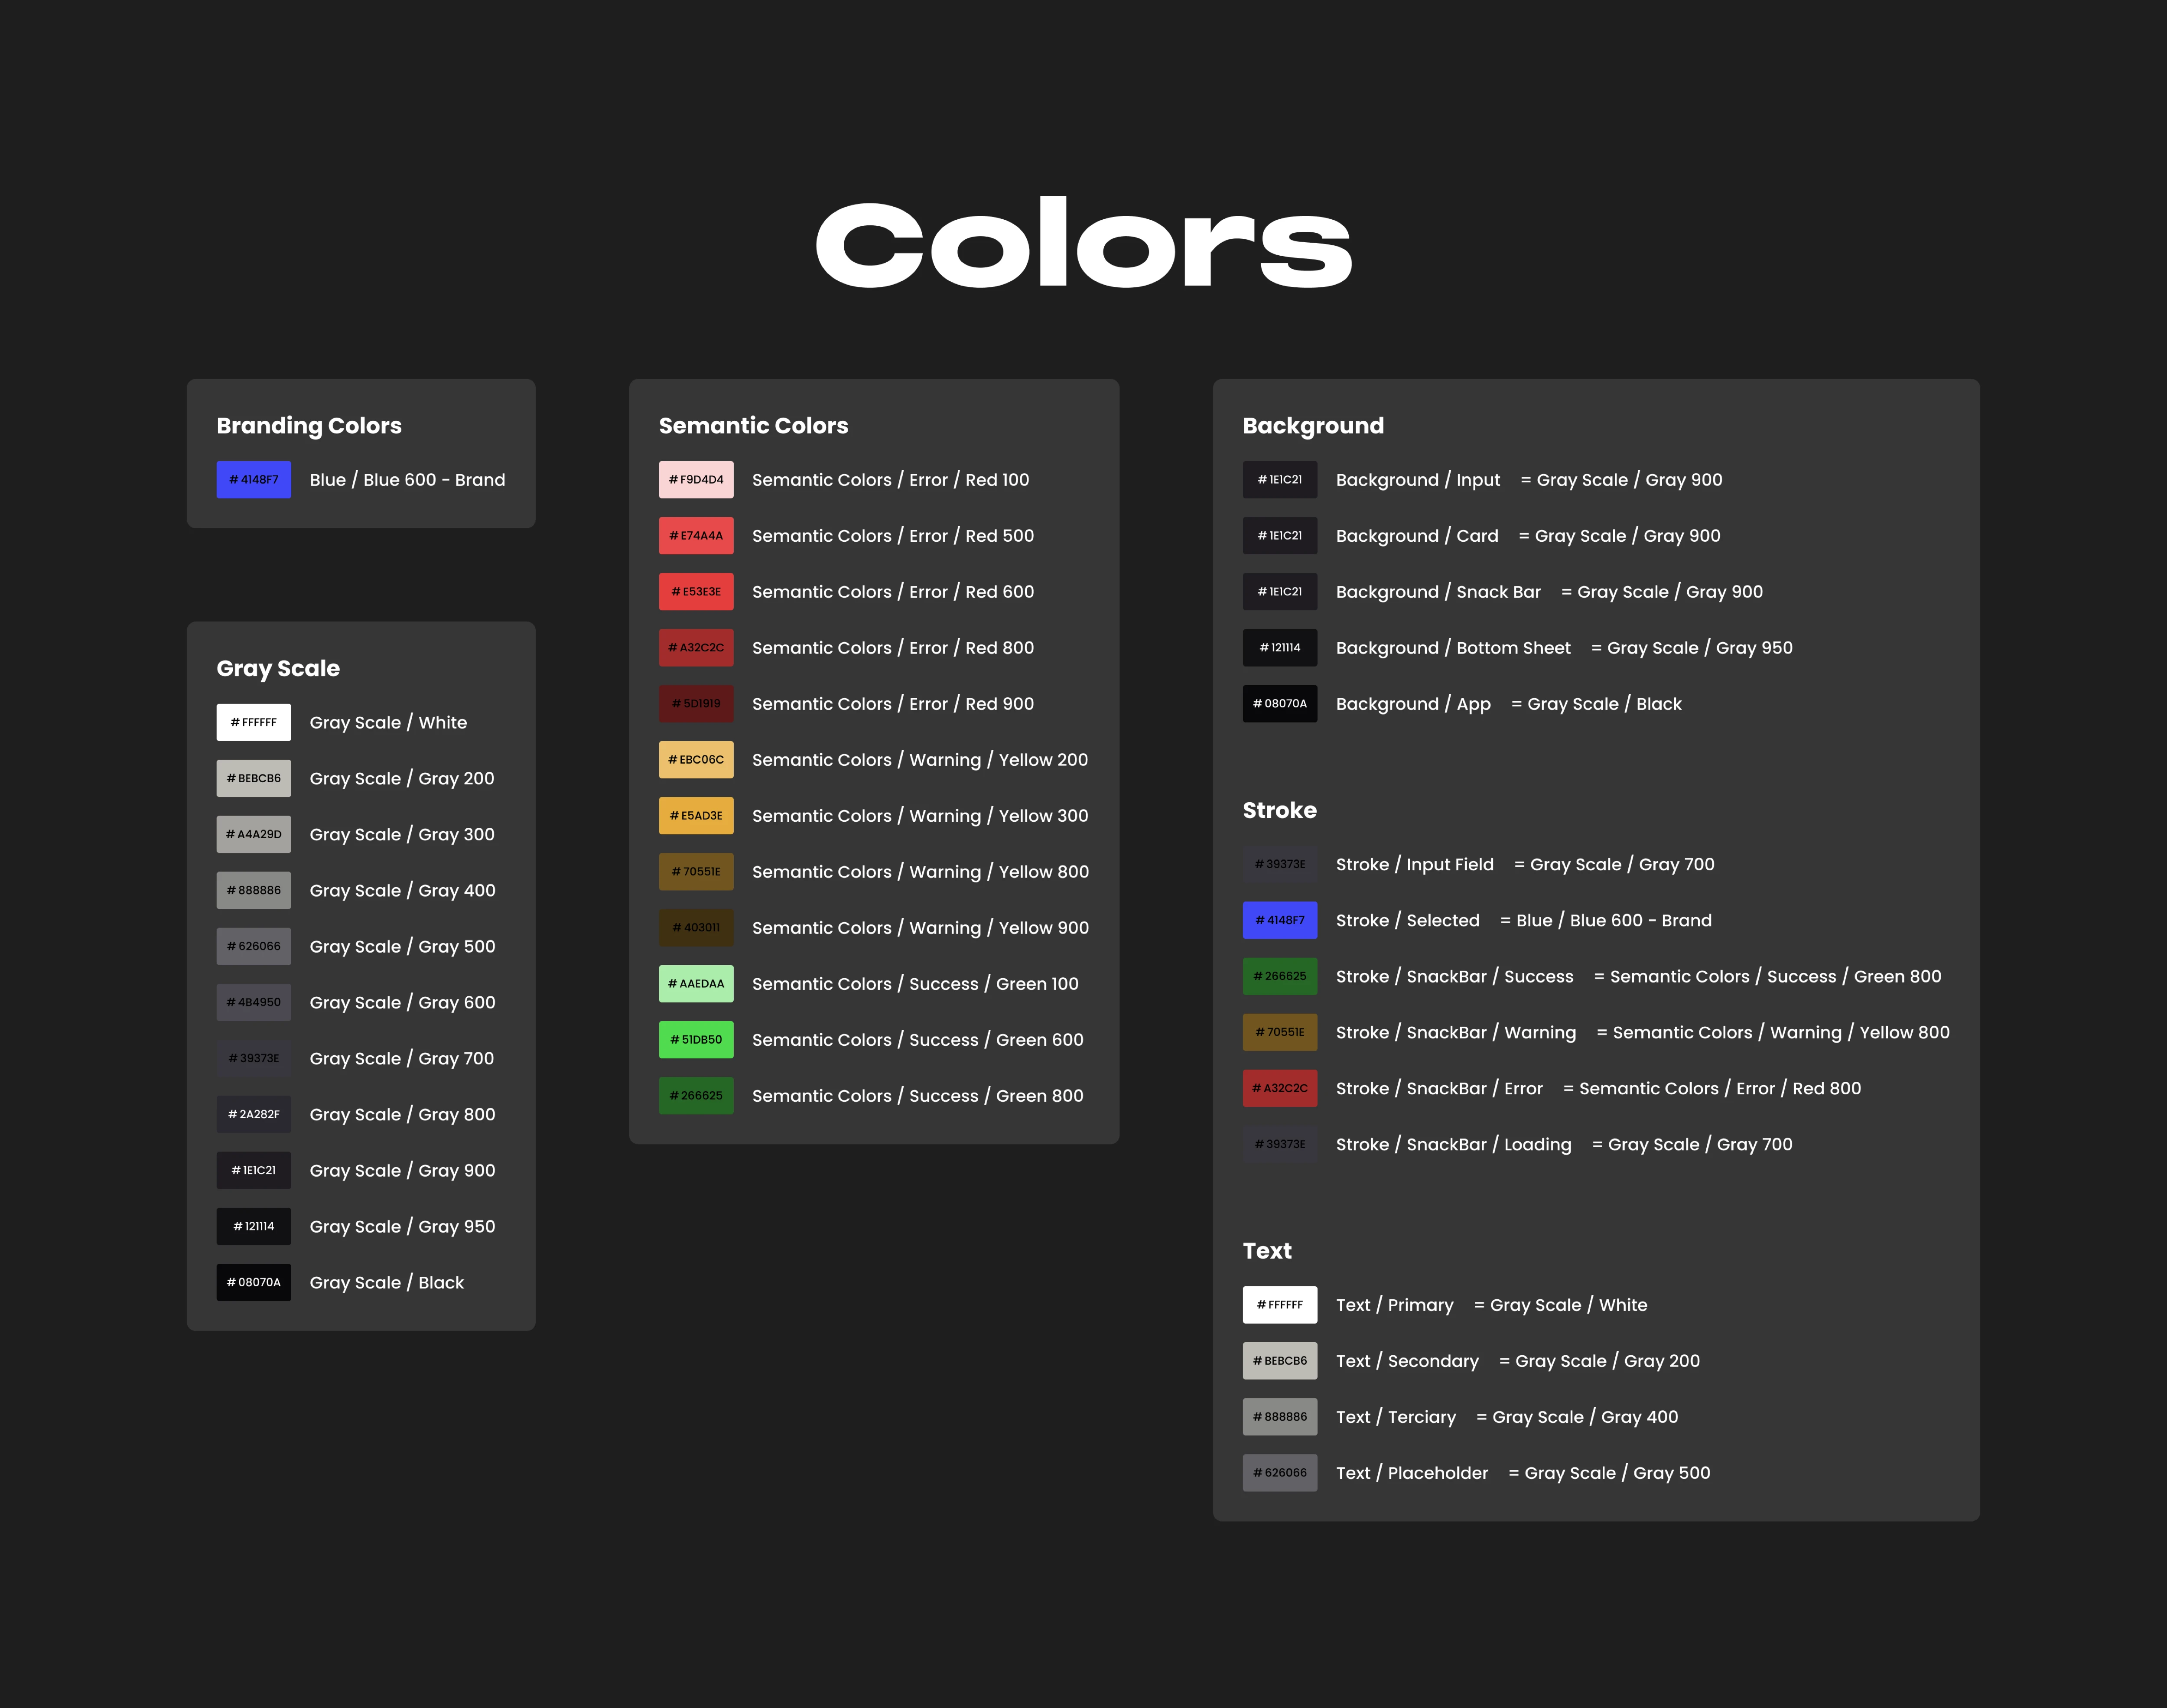2167x1708 pixels.
Task: Click the #51DB50 Green 600 swatch
Action: click(x=696, y=1040)
